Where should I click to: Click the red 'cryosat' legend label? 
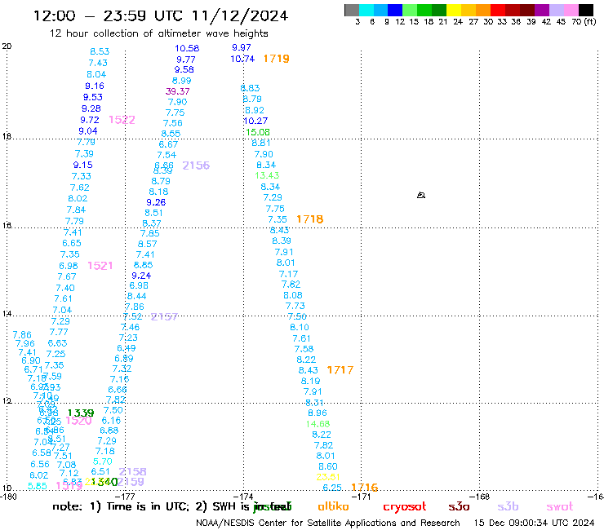[405, 507]
